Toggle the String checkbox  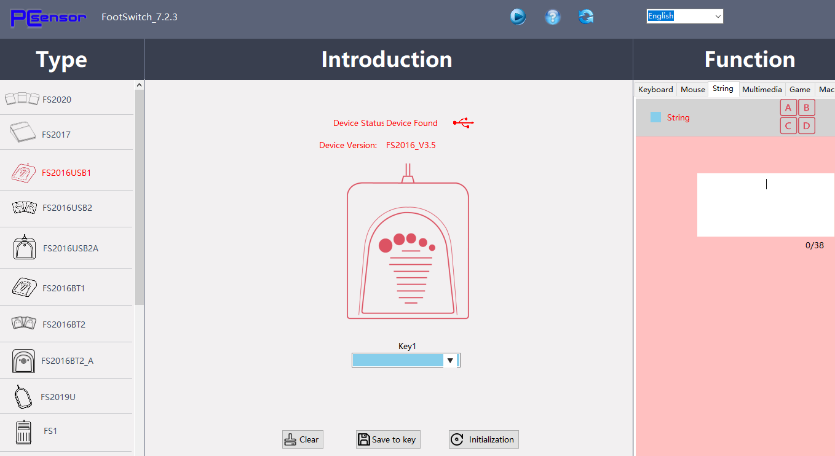[x=655, y=117]
